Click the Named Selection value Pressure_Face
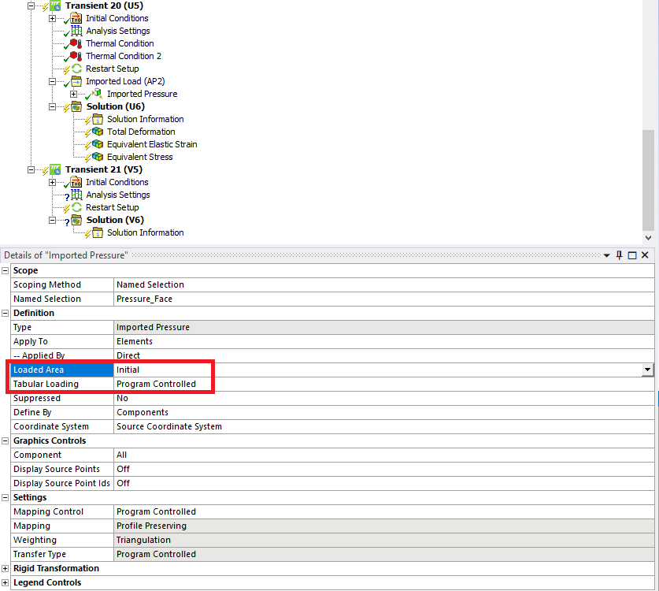The width and height of the screenshot is (659, 591). click(383, 299)
